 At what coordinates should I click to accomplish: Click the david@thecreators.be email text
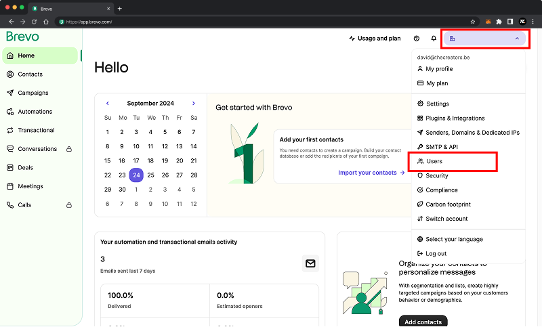(444, 58)
